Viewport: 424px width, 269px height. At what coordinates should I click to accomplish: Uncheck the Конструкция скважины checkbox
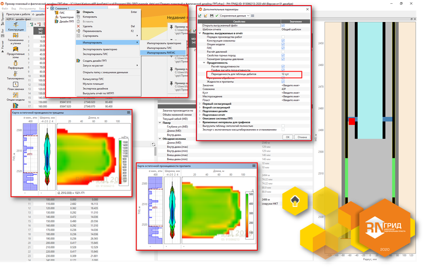pos(283,41)
